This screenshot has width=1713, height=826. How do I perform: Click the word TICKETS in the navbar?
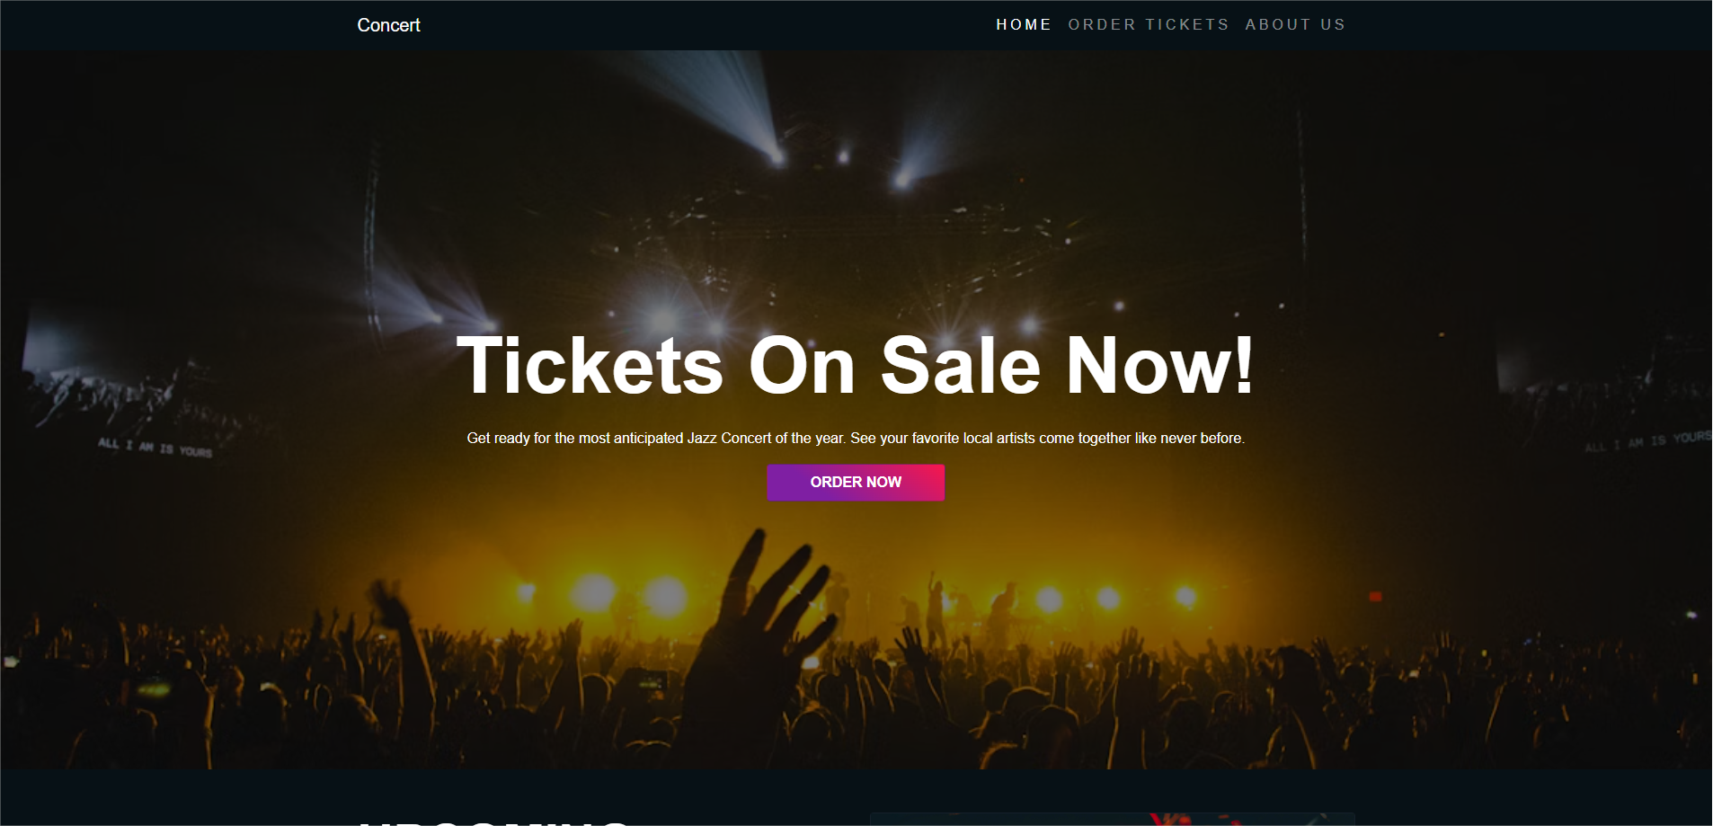[1187, 25]
